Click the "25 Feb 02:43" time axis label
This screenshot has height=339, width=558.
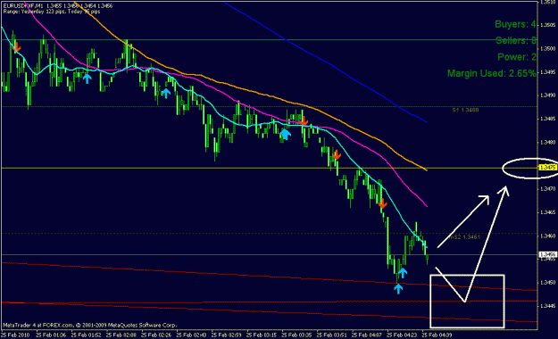pyautogui.click(x=191, y=335)
